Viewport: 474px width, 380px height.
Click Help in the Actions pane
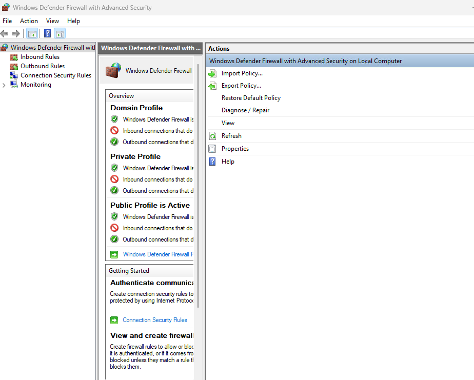[x=228, y=162]
